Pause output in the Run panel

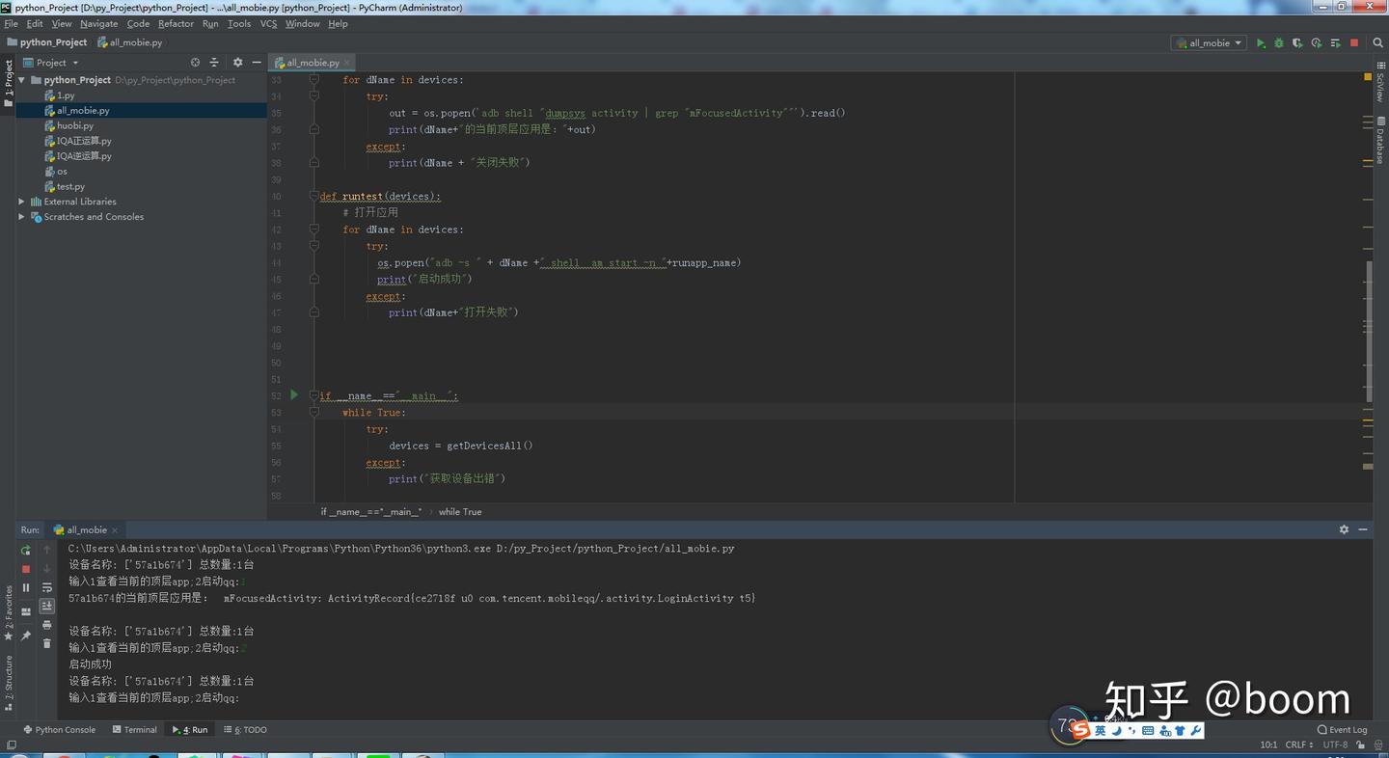[26, 587]
